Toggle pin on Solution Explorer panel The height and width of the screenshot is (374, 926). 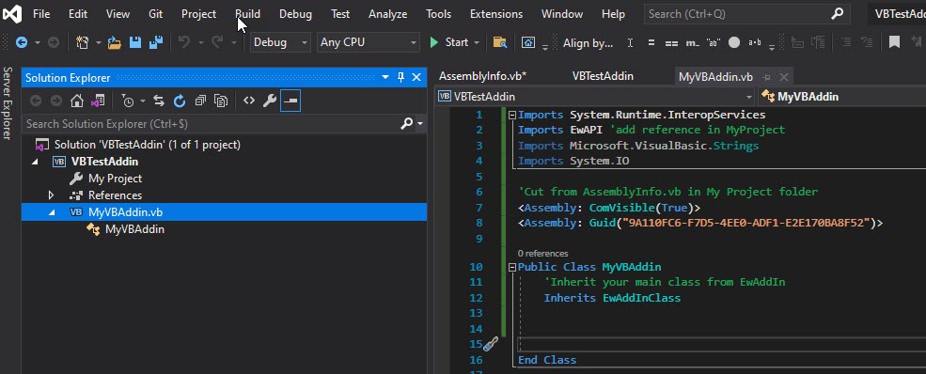(x=401, y=77)
